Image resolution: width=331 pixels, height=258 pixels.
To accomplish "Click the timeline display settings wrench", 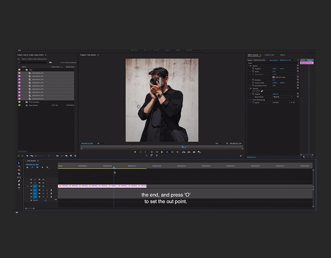I will tap(47, 167).
